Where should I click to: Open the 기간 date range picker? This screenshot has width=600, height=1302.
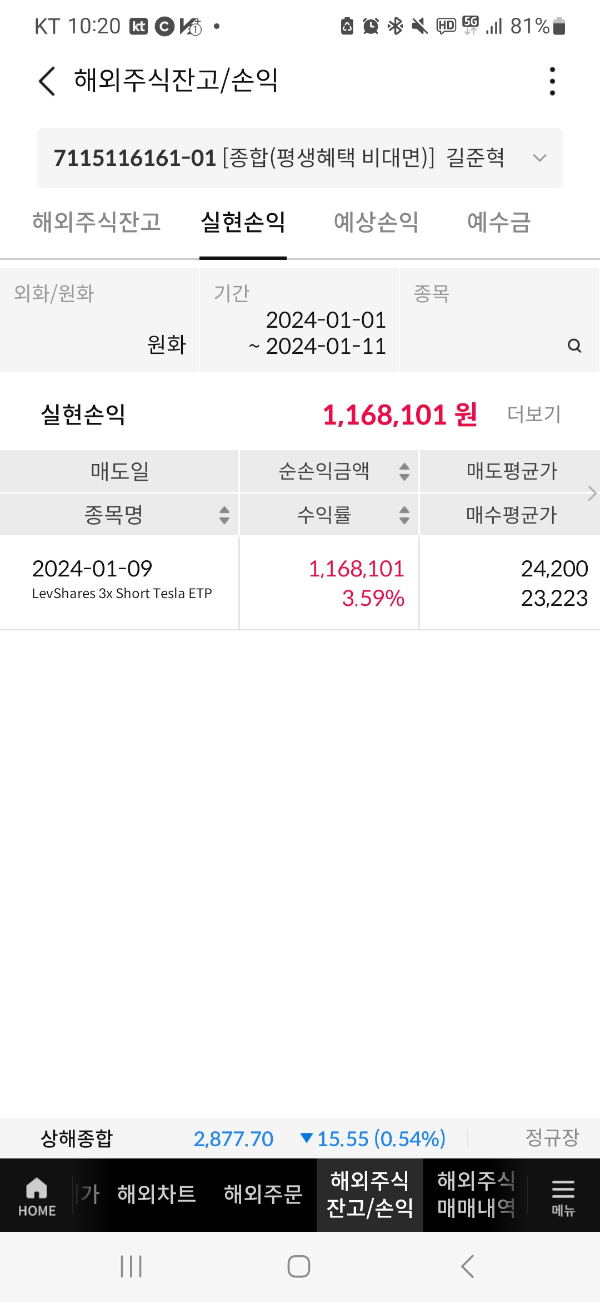tap(299, 320)
